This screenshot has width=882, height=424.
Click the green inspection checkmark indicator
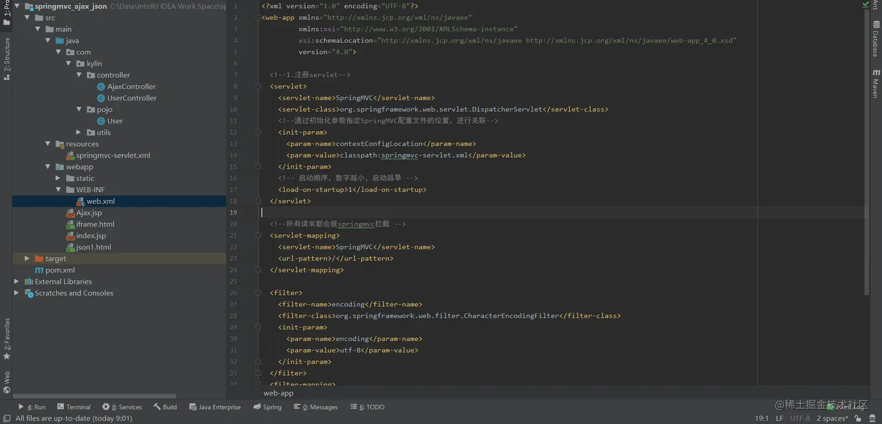[x=866, y=5]
